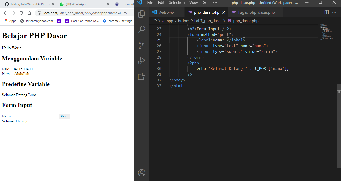Open the Search panel in VS Code

pyautogui.click(x=142, y=29)
